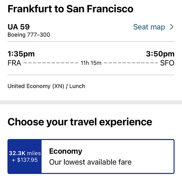
Task: Click the + $137.95 fee amount
Action: (x=25, y=160)
